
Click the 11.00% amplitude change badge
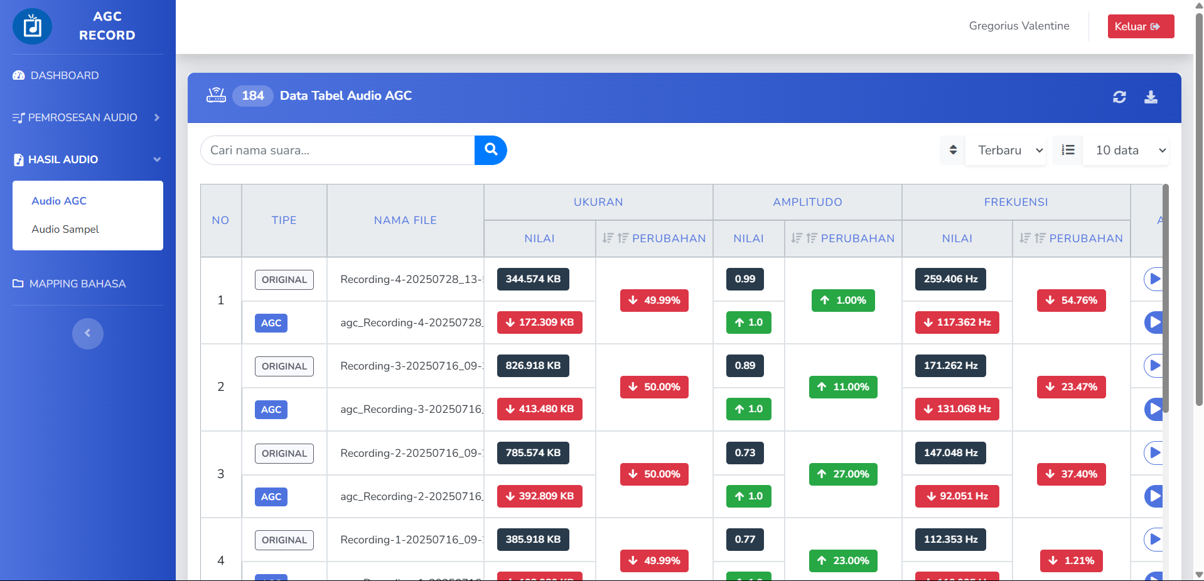[843, 386]
